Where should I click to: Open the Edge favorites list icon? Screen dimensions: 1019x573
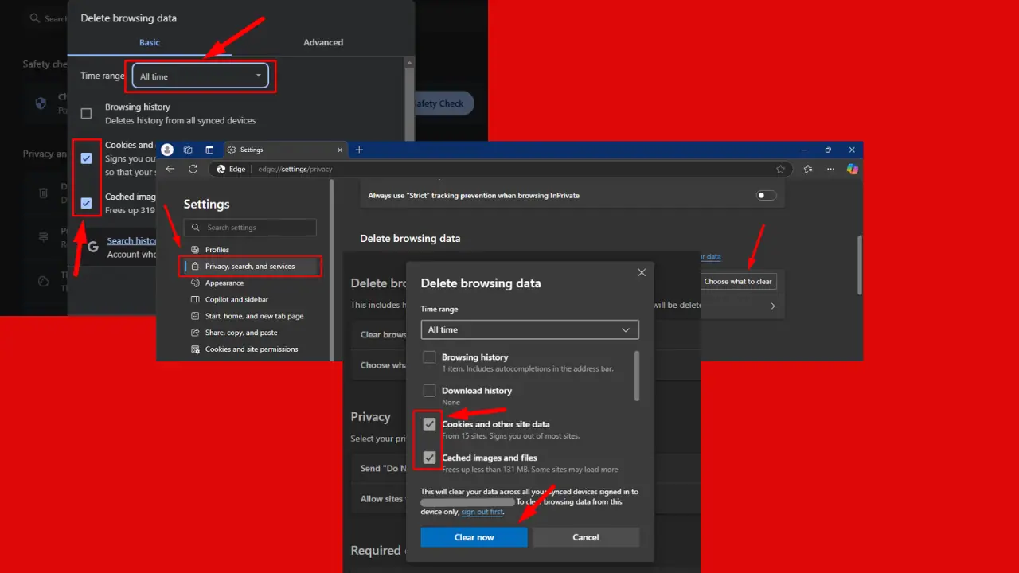[x=808, y=169]
